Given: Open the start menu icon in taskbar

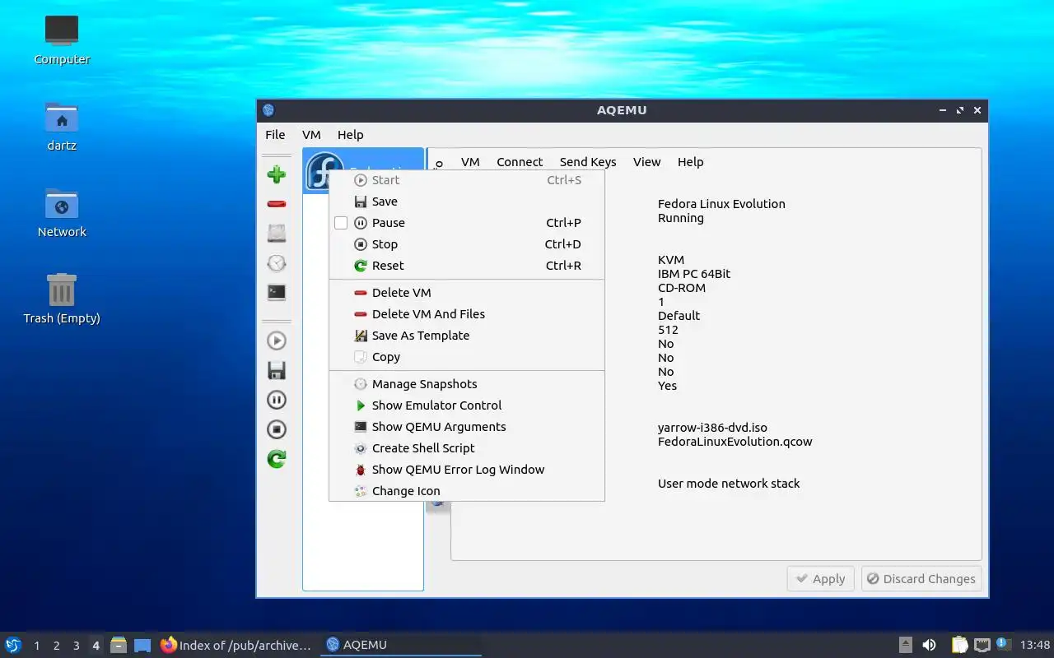Looking at the screenshot, I should coord(13,645).
